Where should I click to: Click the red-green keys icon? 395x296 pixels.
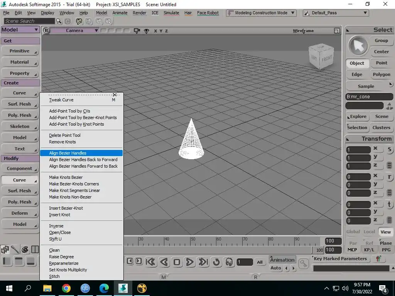(378, 259)
